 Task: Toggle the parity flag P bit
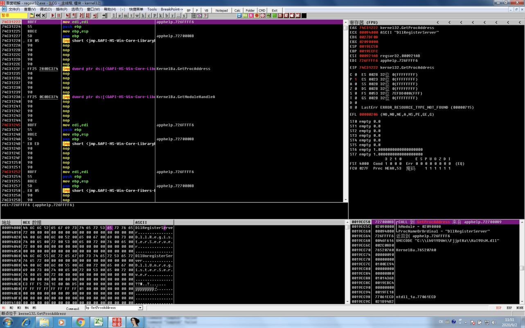pyautogui.click(x=356, y=79)
